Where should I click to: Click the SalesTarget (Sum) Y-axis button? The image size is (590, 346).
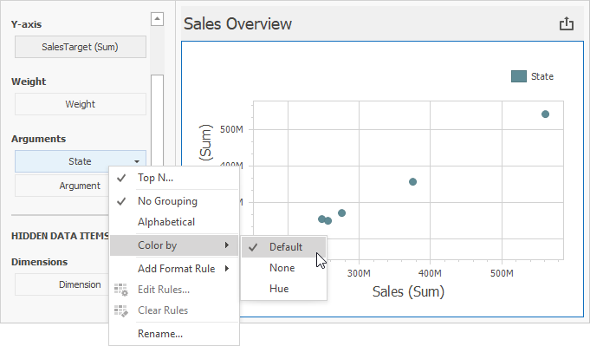point(81,47)
